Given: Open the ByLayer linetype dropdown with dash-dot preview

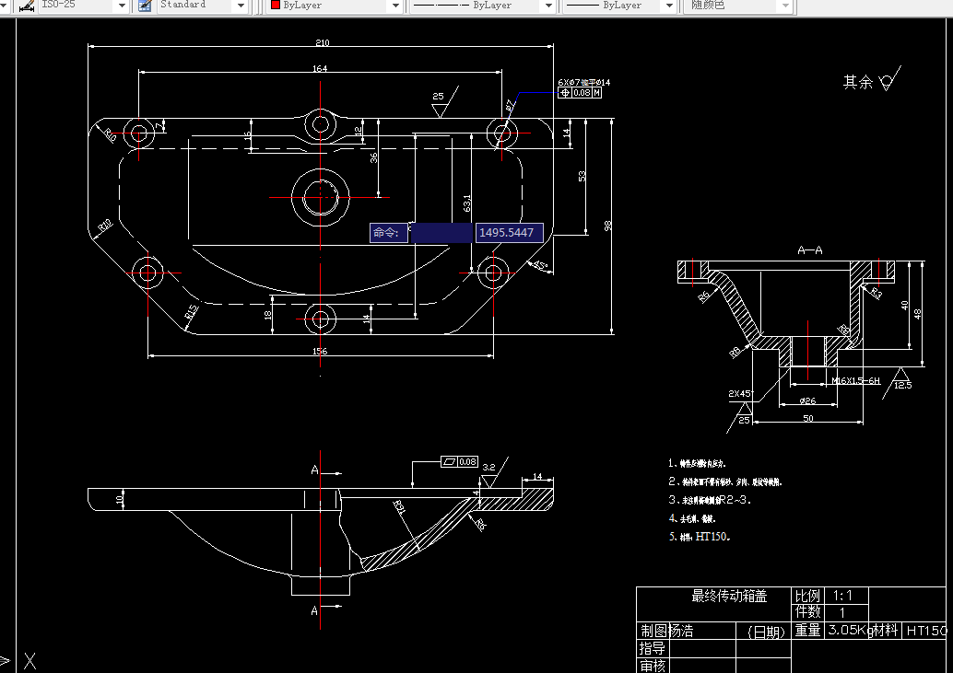Looking at the screenshot, I should 548,6.
